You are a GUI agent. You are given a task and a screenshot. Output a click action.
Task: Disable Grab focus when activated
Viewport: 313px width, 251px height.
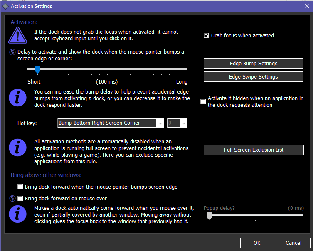click(207, 36)
